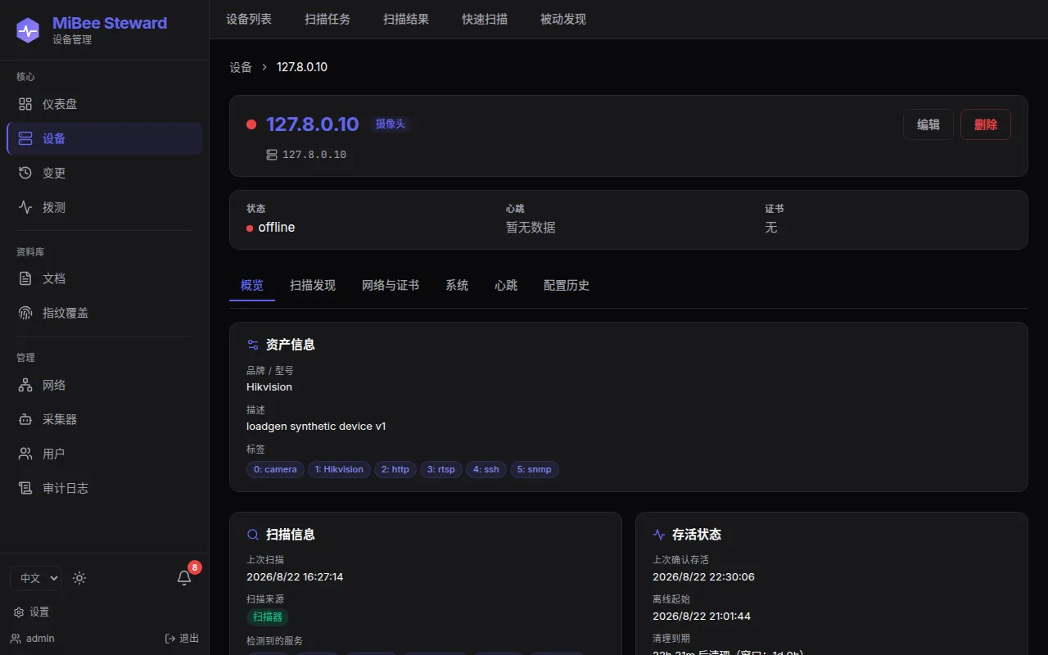Open the 仪表盘 dashboard icon
Screen dimensions: 1048x655
(25, 104)
